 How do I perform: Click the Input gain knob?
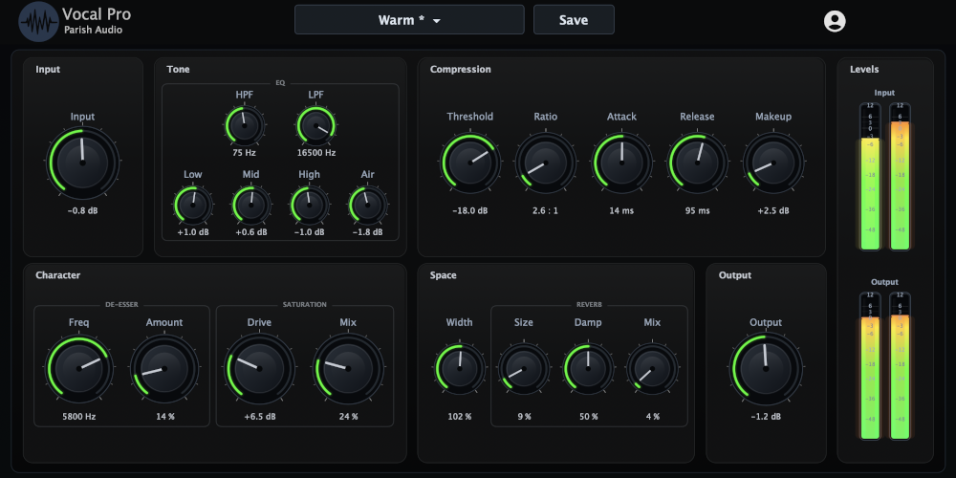82,163
